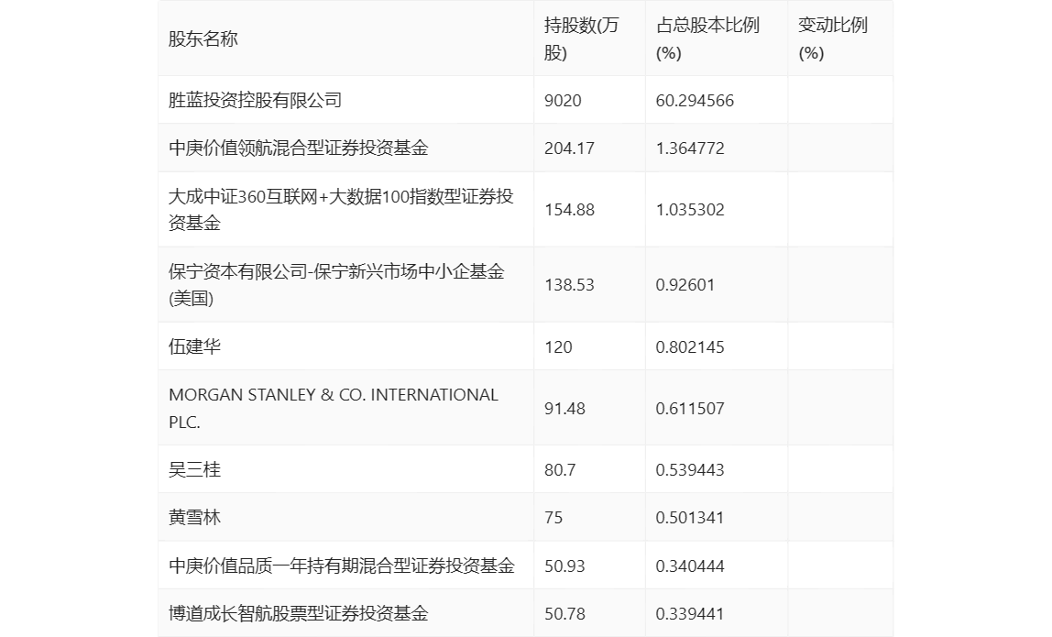
Task: Click the 0.340444 percentage cell
Action: [690, 566]
